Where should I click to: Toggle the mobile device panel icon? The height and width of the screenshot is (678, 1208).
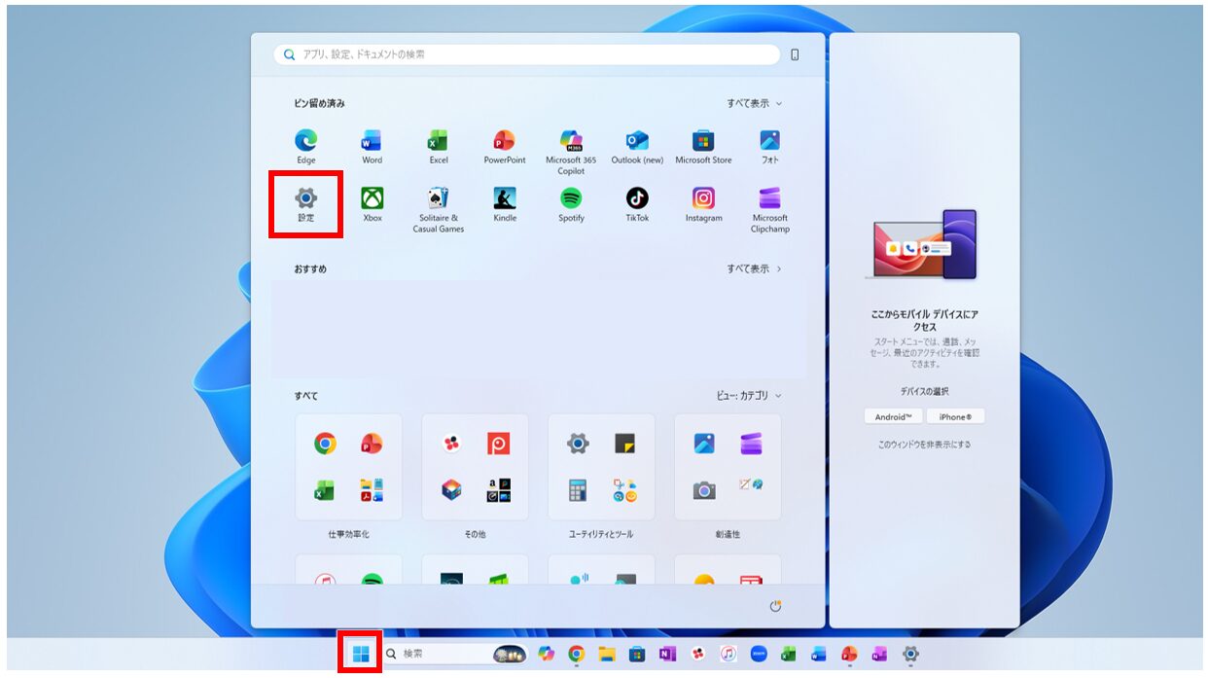(795, 54)
